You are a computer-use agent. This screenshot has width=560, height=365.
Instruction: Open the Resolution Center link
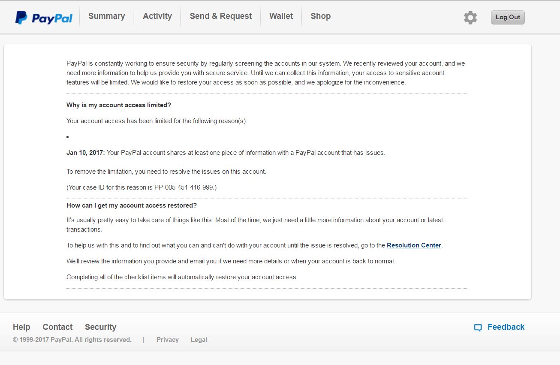pyautogui.click(x=414, y=245)
